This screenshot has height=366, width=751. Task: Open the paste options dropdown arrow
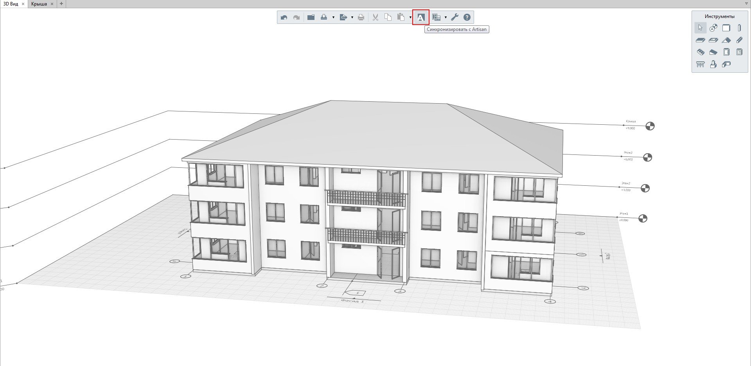pos(410,18)
